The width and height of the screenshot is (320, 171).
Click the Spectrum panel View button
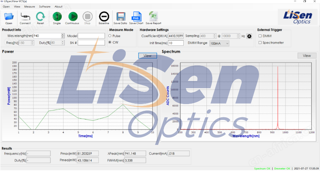coord(307,56)
